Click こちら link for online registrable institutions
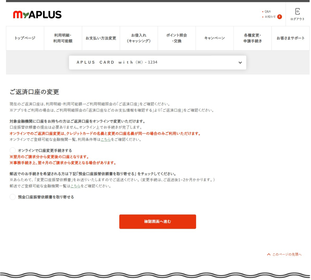 [106, 139]
